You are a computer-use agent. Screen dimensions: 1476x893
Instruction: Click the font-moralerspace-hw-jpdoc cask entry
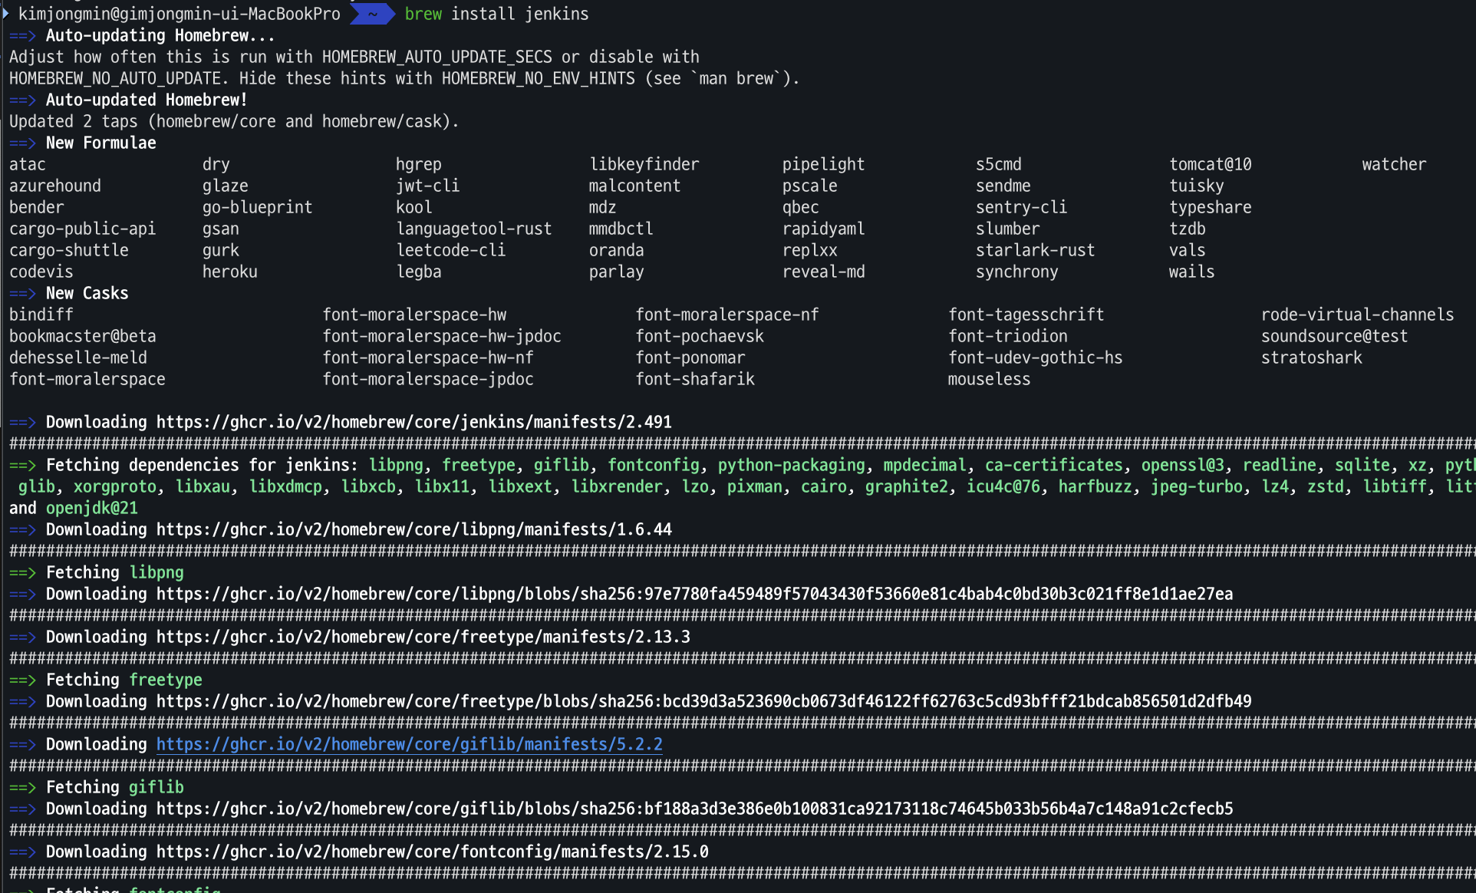[441, 336]
